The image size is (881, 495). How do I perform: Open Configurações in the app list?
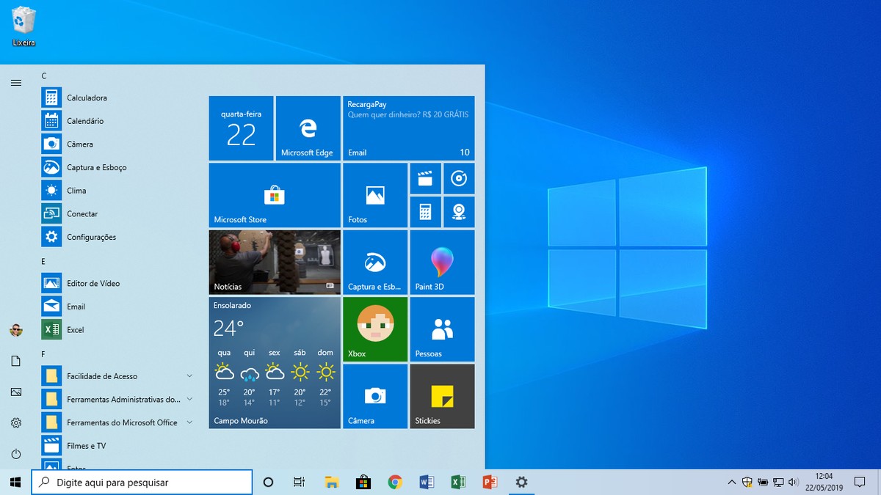(117, 237)
